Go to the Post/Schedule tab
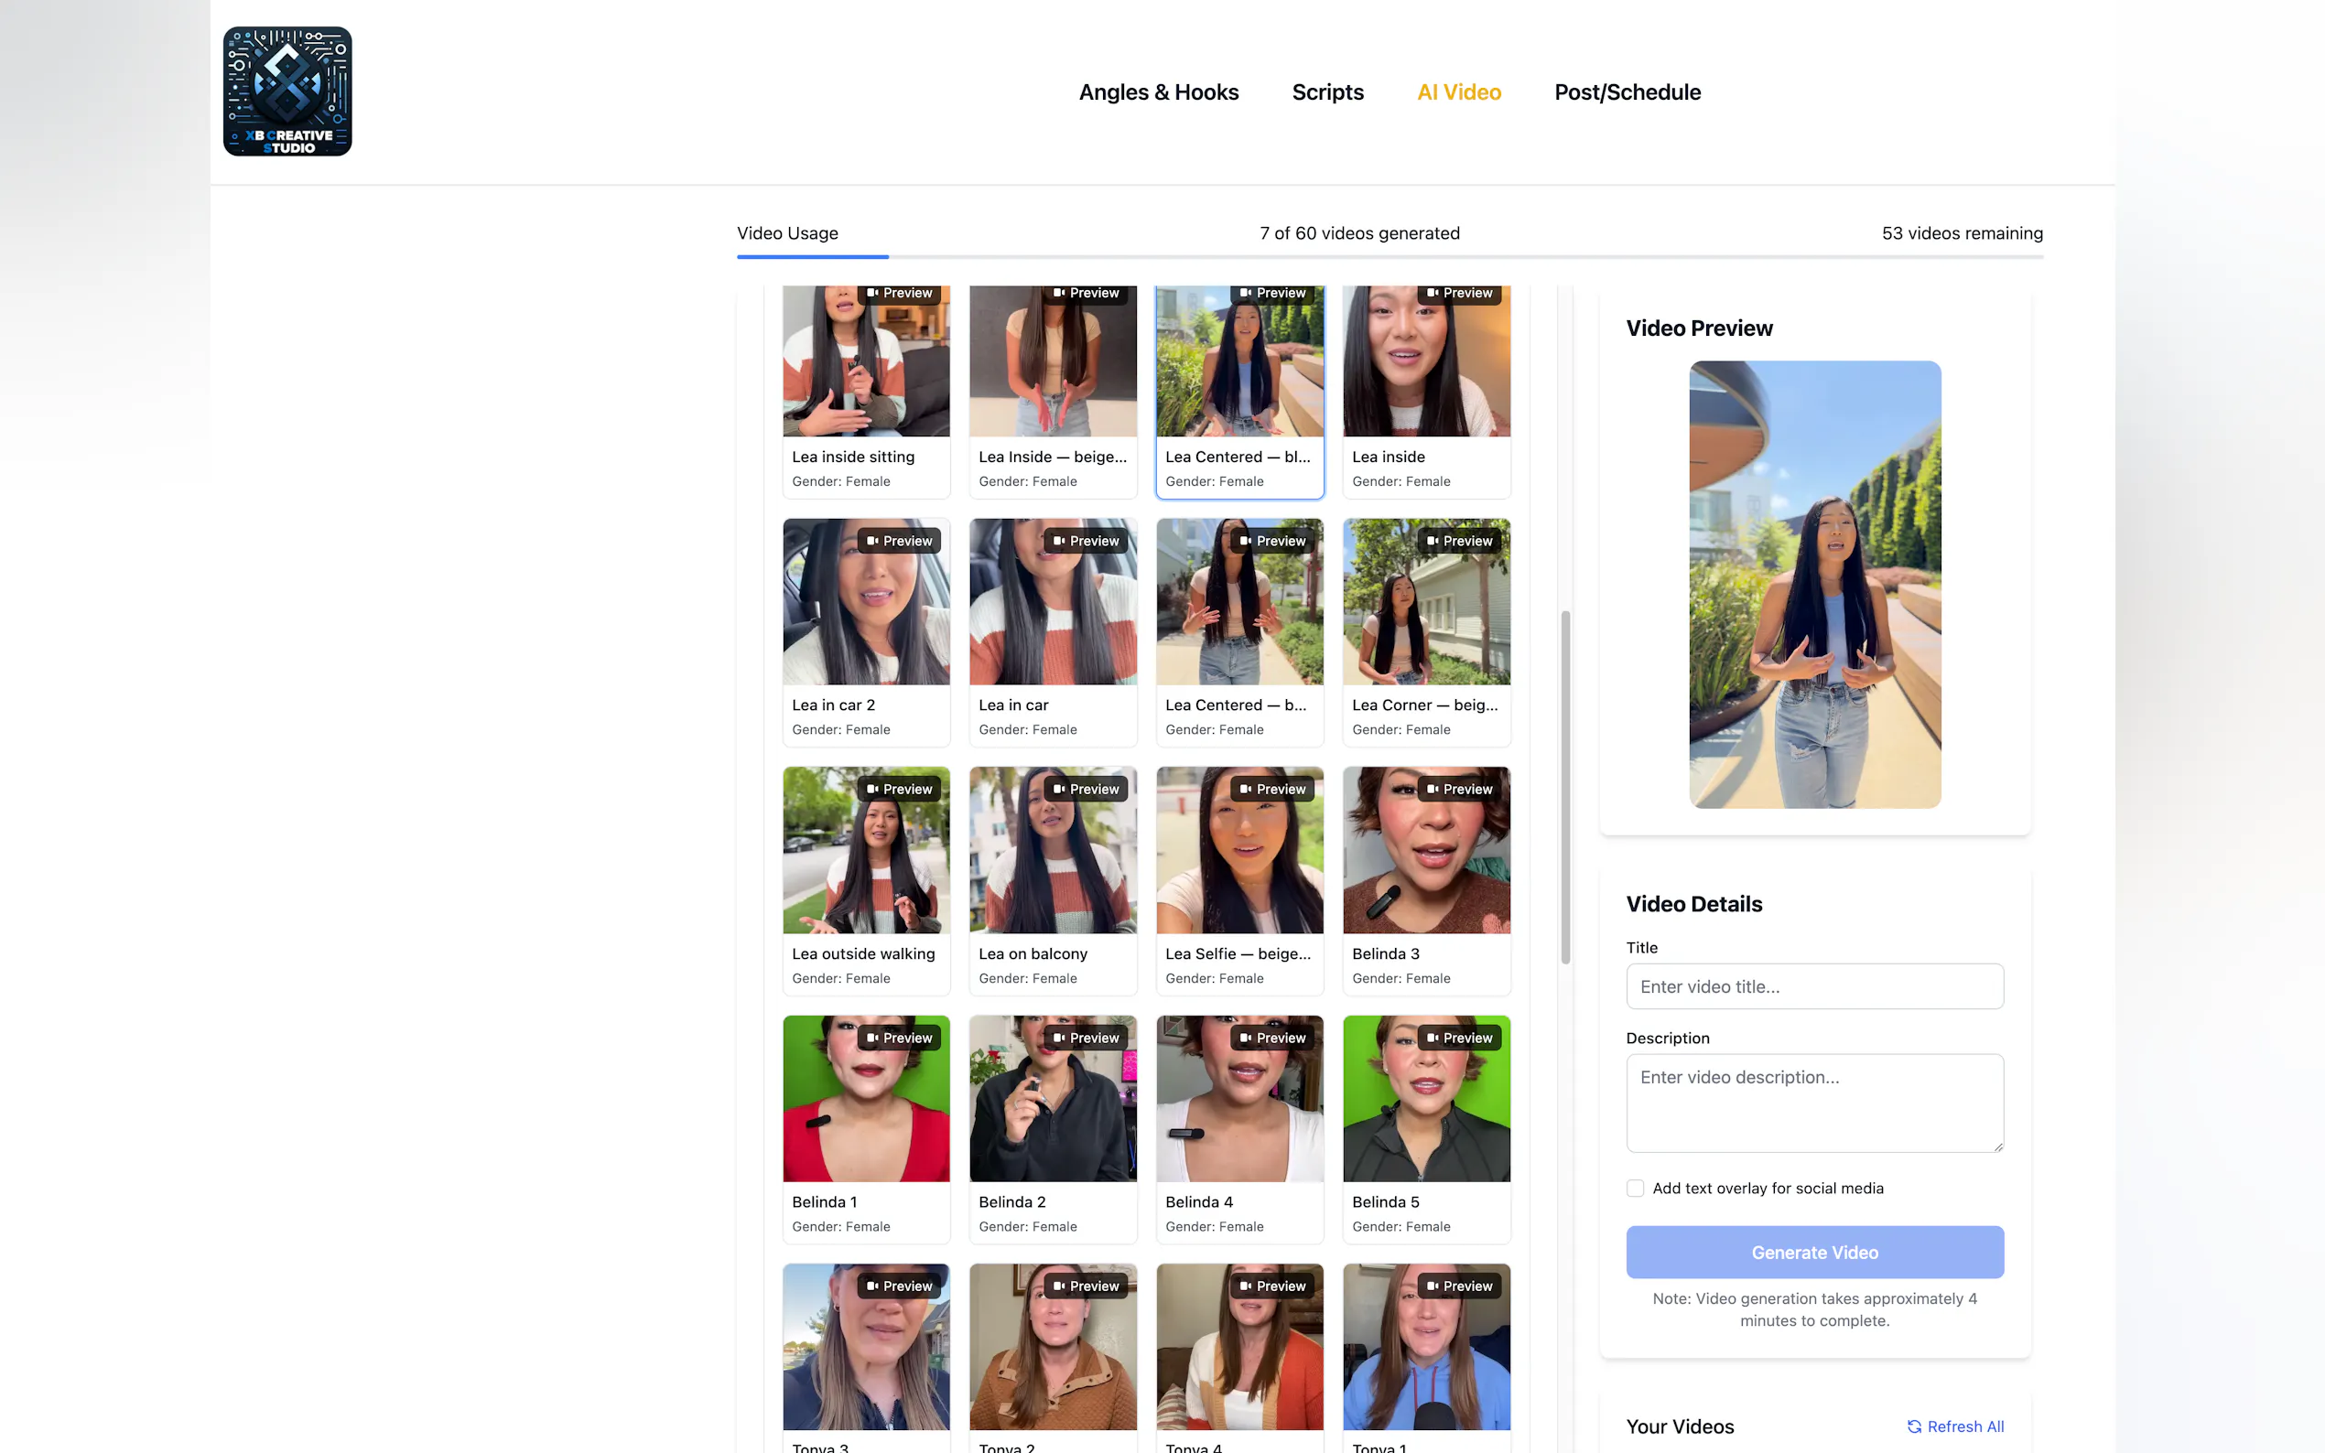Image resolution: width=2325 pixels, height=1453 pixels. tap(1627, 92)
